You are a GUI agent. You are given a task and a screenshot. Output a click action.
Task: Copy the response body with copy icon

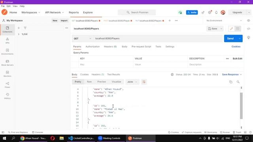(231, 82)
